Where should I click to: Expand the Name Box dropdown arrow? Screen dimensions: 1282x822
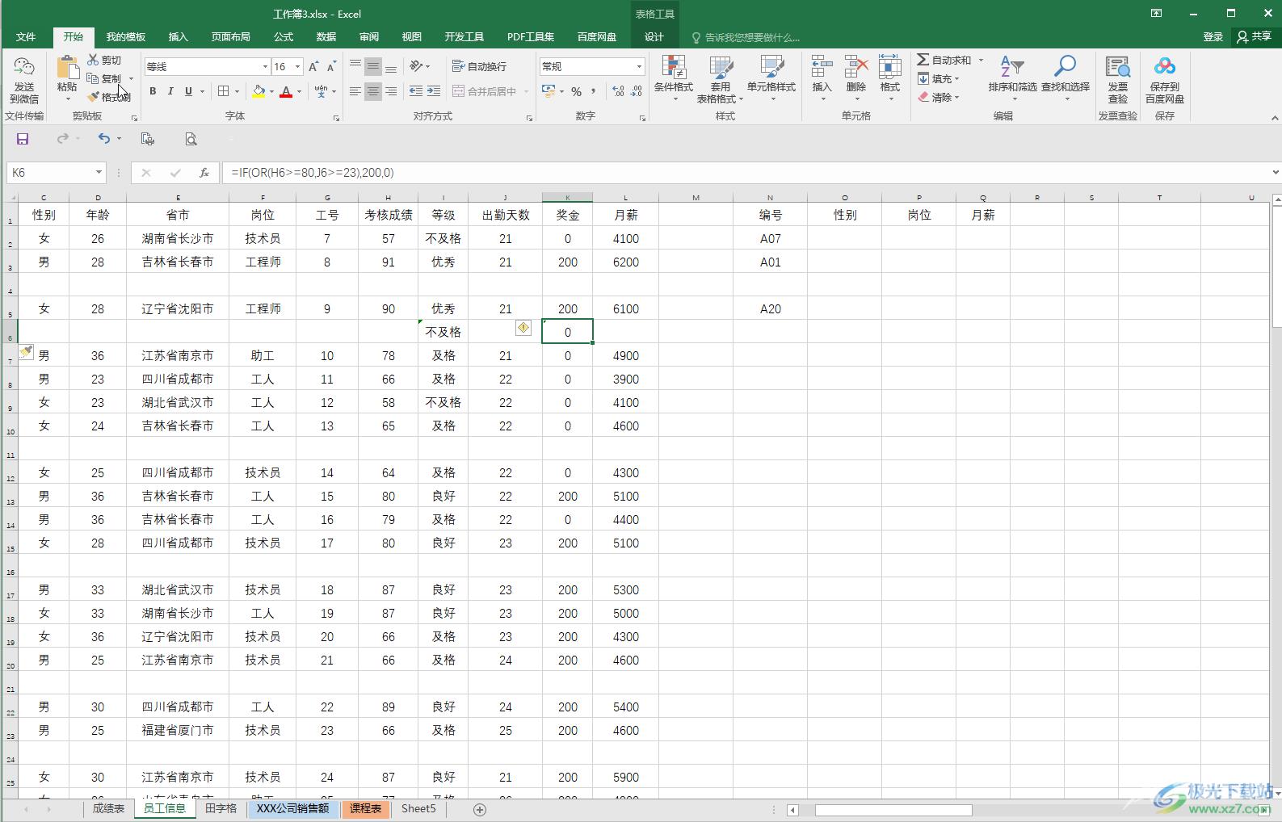pyautogui.click(x=99, y=172)
